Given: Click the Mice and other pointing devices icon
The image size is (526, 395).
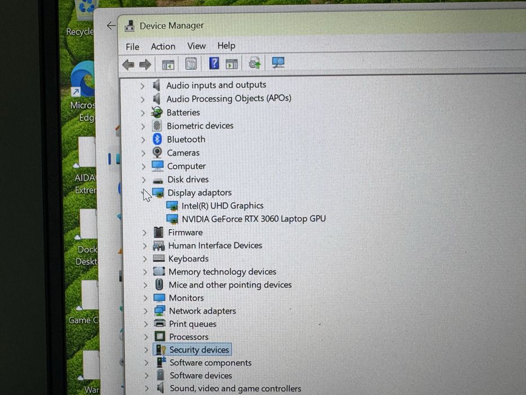Looking at the screenshot, I should coord(160,284).
